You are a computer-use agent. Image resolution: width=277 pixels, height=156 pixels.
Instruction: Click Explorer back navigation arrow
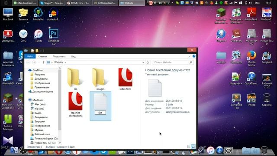coord(28,62)
